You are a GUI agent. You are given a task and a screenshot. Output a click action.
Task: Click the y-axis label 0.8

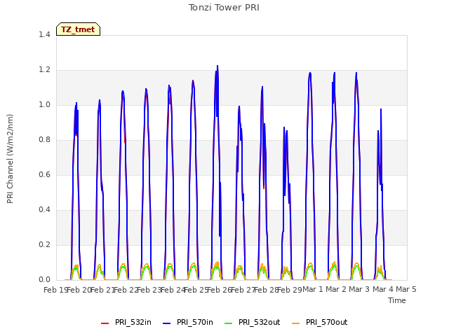coord(44,140)
